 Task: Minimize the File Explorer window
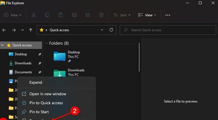tap(187, 3)
